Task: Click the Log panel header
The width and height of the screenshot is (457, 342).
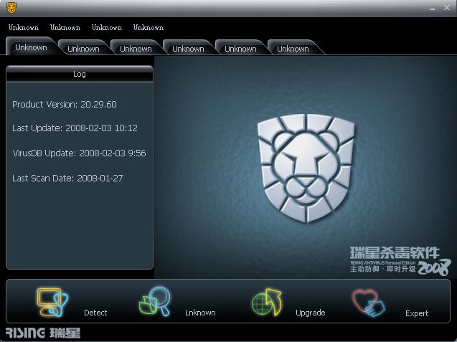Action: tap(80, 74)
